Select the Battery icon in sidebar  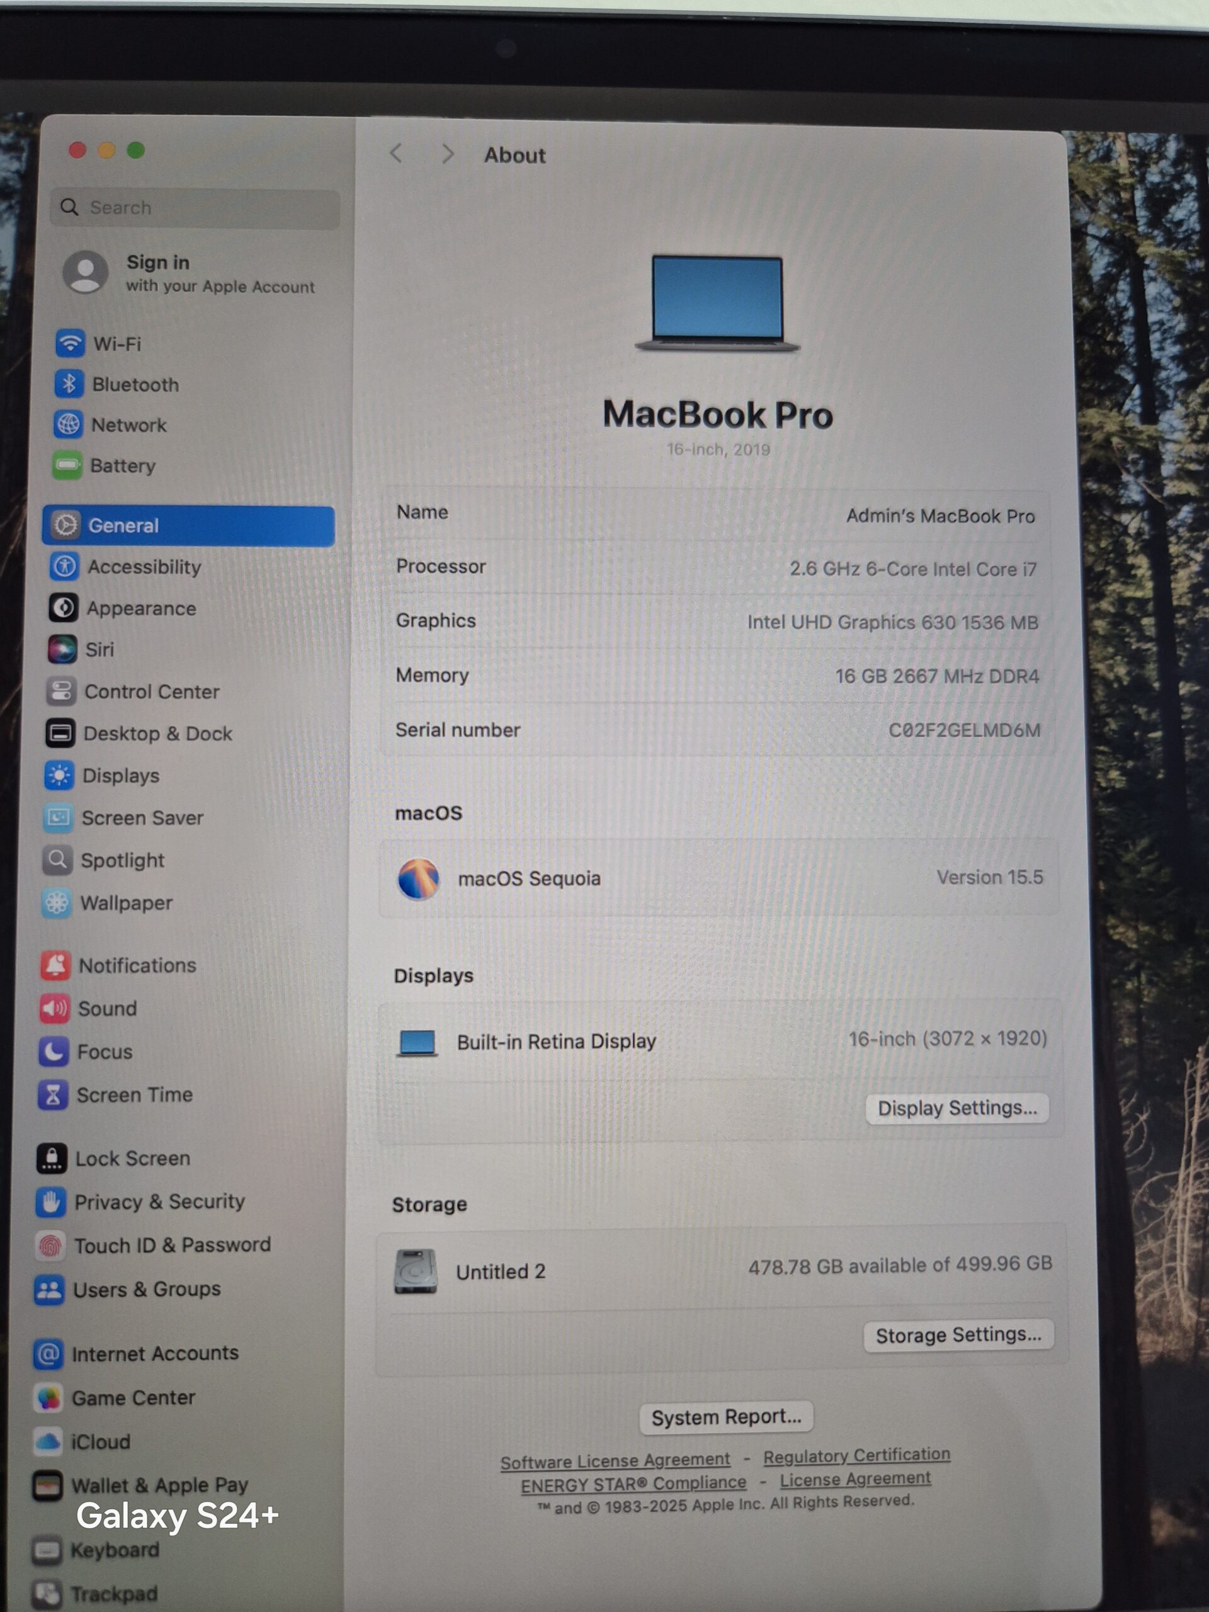[68, 465]
